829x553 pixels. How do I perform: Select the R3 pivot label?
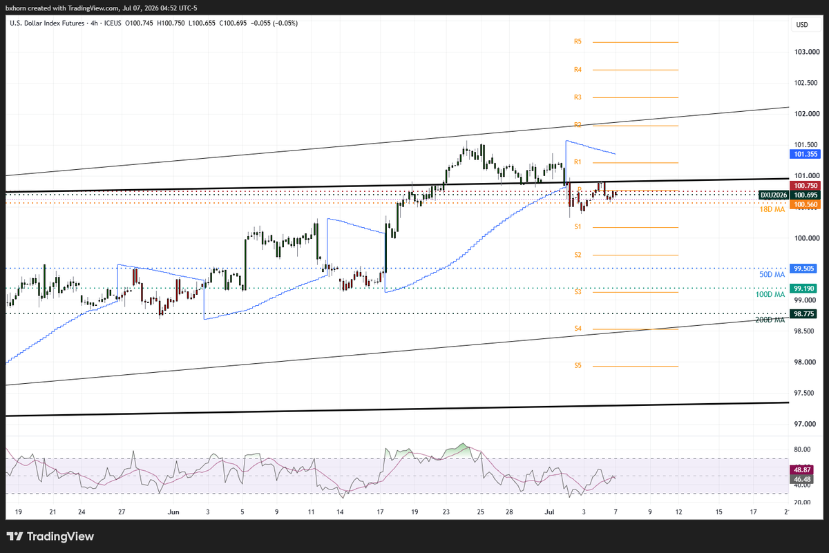point(578,97)
